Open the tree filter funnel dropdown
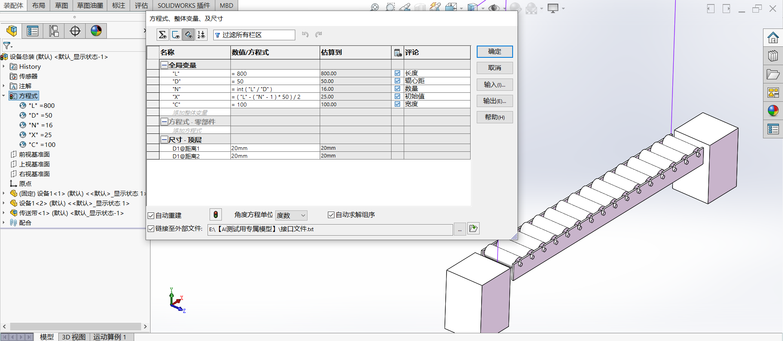This screenshot has height=341, width=783. (8, 46)
